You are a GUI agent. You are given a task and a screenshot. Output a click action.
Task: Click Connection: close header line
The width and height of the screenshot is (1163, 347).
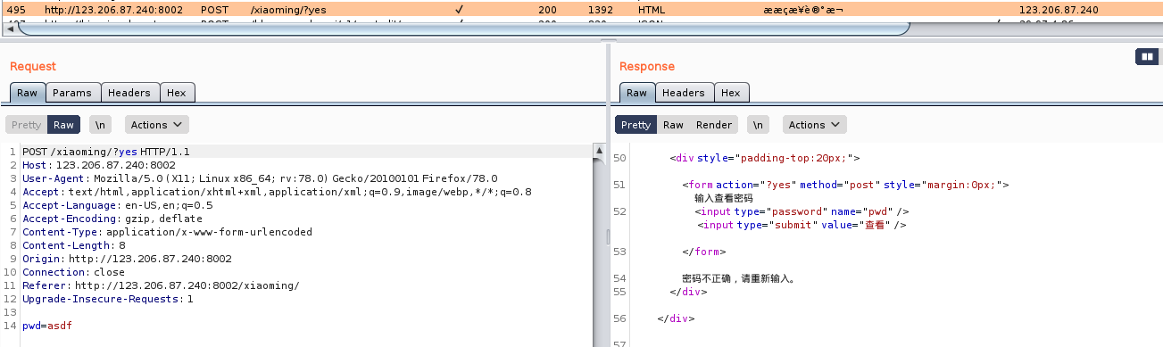coord(73,272)
